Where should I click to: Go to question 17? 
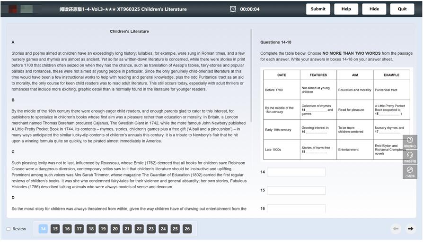click(79, 229)
